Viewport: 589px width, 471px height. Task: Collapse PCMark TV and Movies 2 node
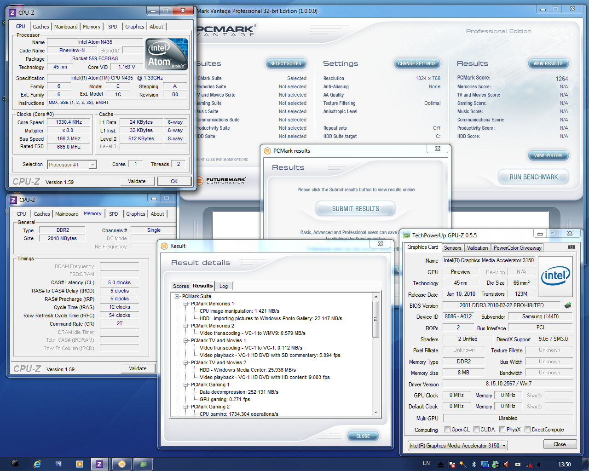click(x=186, y=363)
